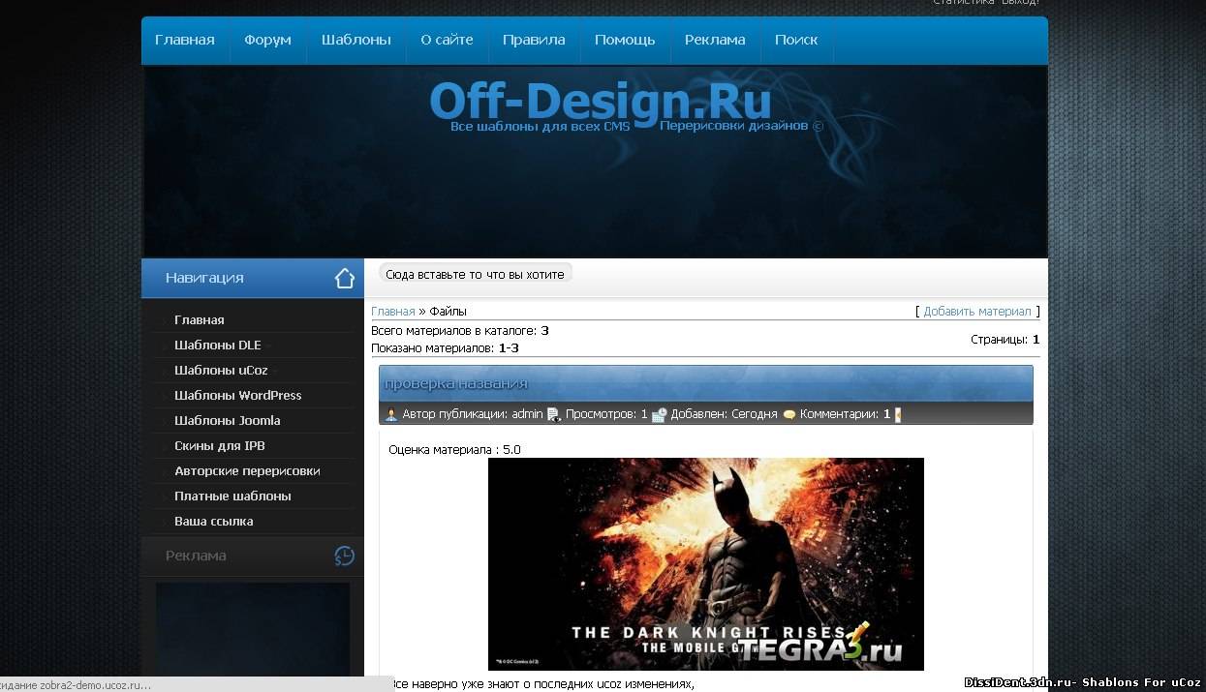Click the home icon in Навигация header

pos(345,279)
